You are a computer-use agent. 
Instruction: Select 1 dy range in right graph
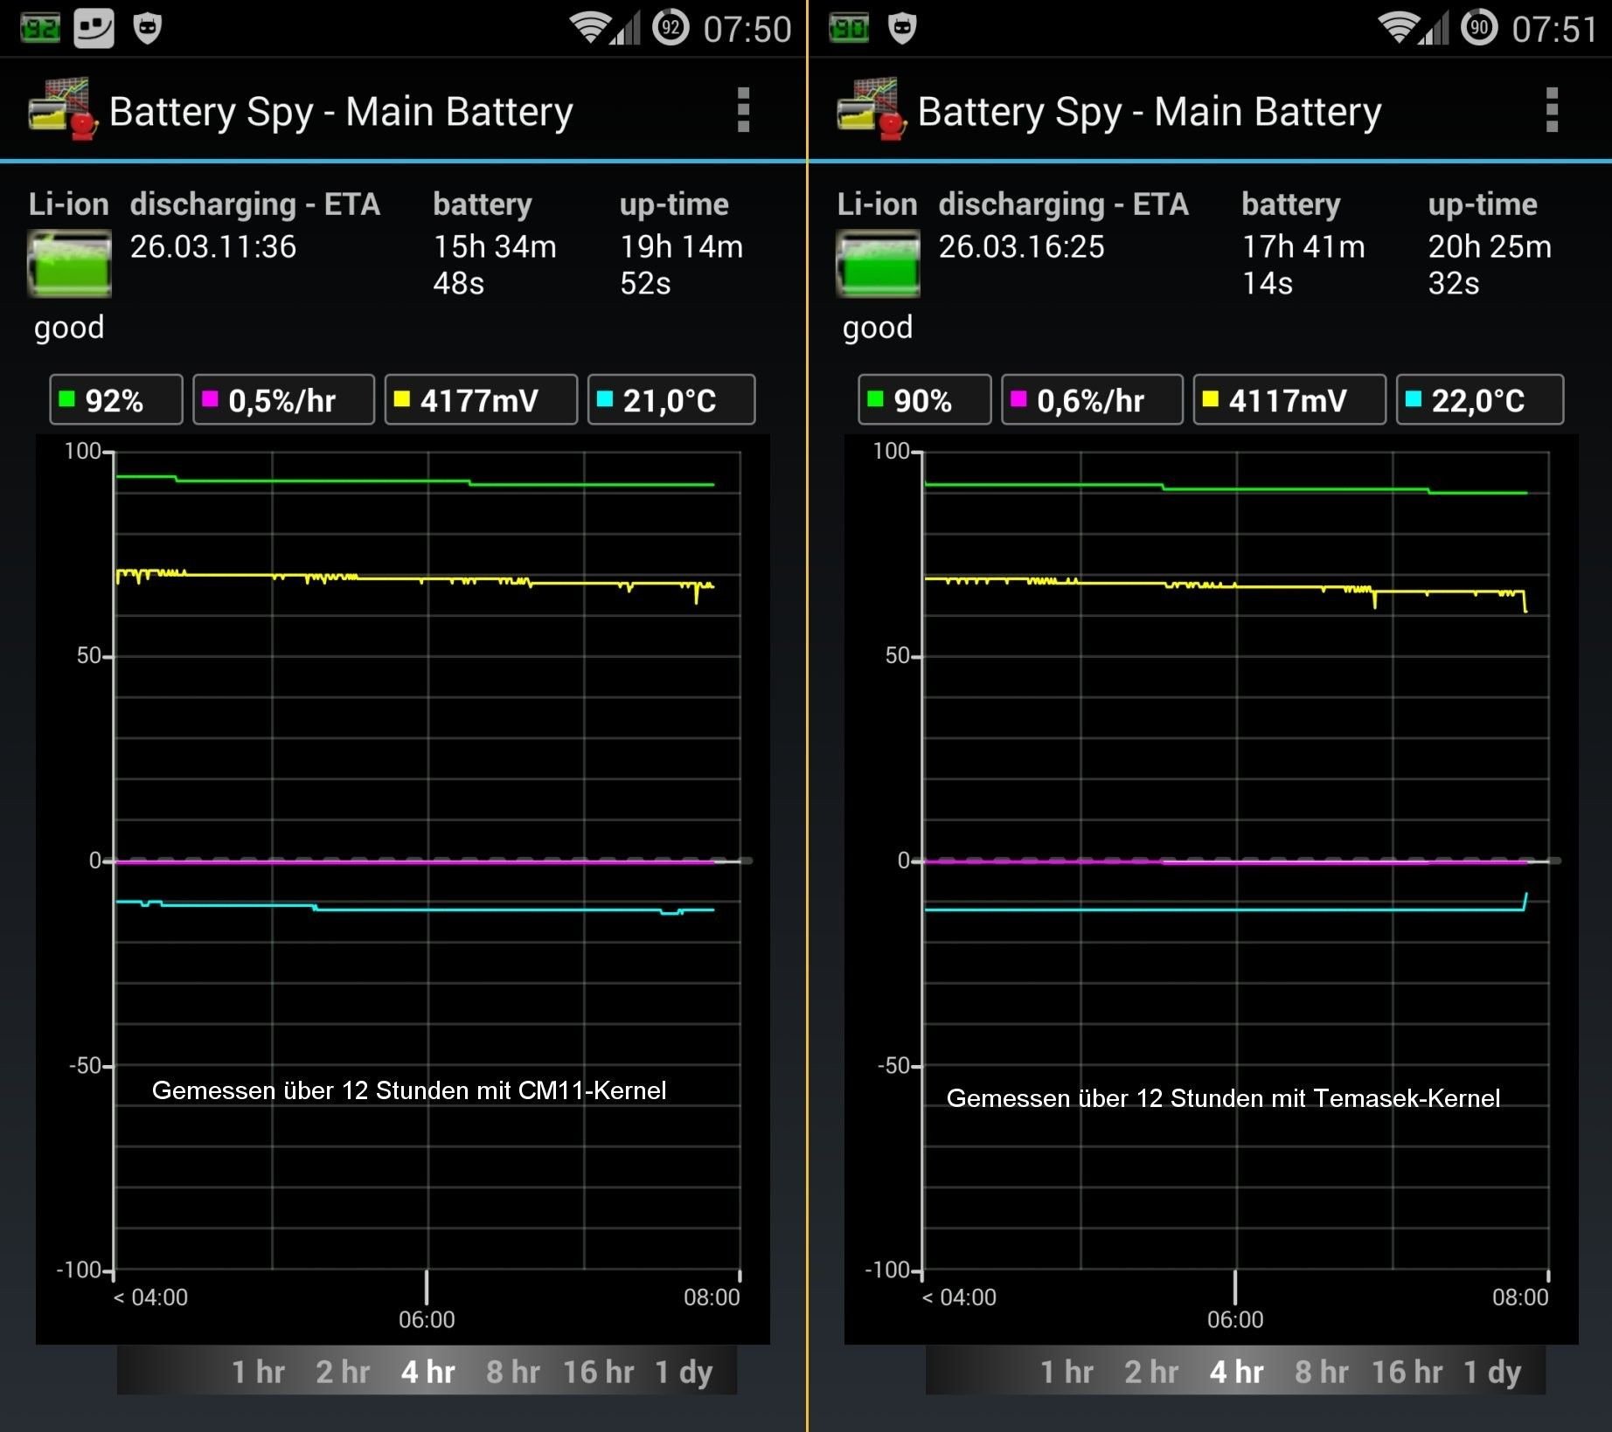(1493, 1372)
